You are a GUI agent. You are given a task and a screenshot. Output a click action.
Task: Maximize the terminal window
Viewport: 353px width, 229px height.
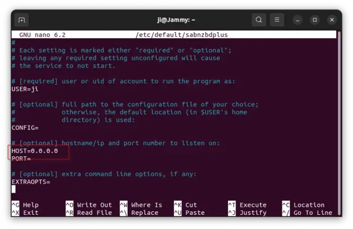(x=315, y=20)
